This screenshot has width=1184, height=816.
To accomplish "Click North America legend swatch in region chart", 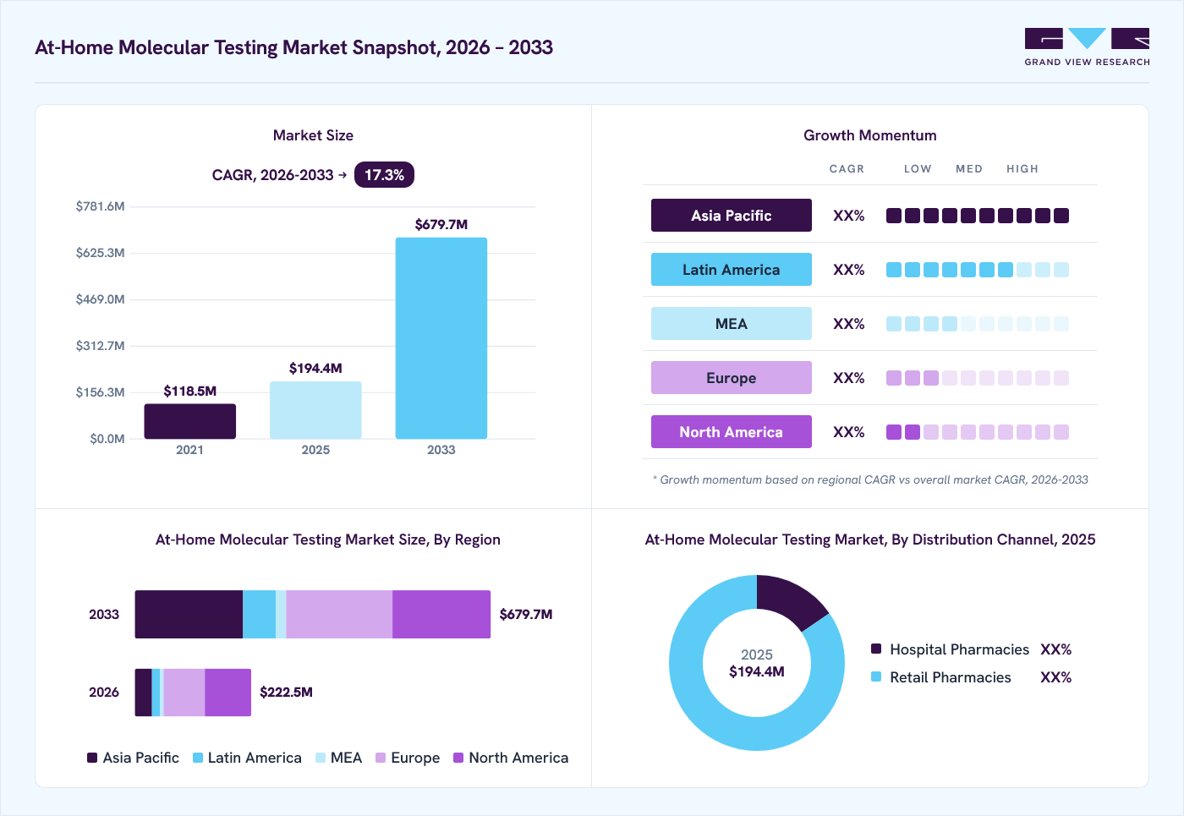I will click(458, 758).
